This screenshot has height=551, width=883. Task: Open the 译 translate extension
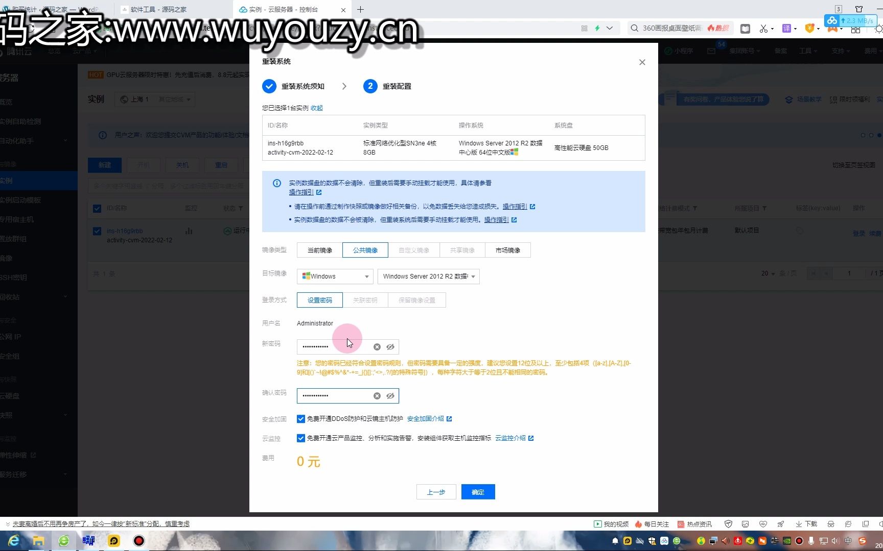pos(787,29)
